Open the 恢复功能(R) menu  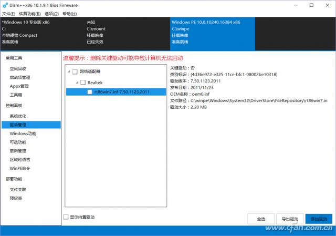click(x=30, y=14)
